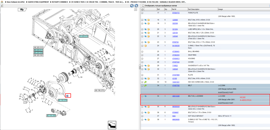The width and height of the screenshot is (270, 130).
Task: Open HARVESTING EQUIPMENT breadcrumb
Action: coord(38,2)
